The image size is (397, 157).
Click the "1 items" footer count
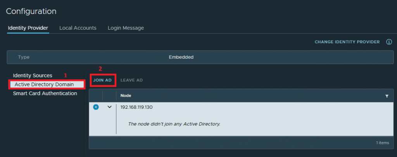click(x=382, y=143)
